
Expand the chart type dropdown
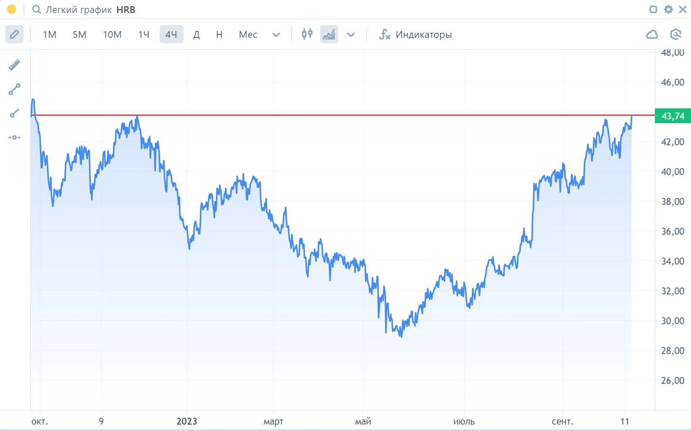click(x=351, y=34)
